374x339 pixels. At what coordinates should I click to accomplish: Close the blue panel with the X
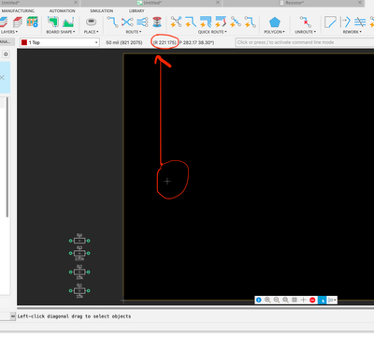pyautogui.click(x=2, y=78)
